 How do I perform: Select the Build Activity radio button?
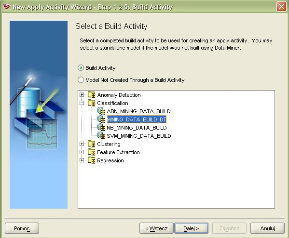point(81,68)
